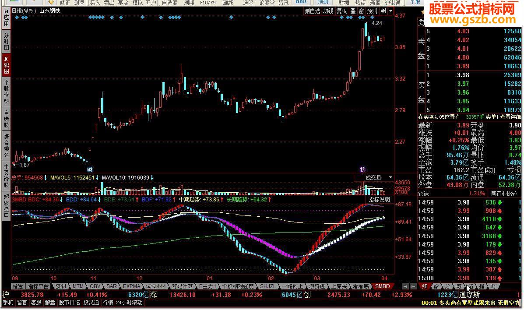Open 行情 quotes in bottom bar
This screenshot has width=524, height=310.
(108, 303)
